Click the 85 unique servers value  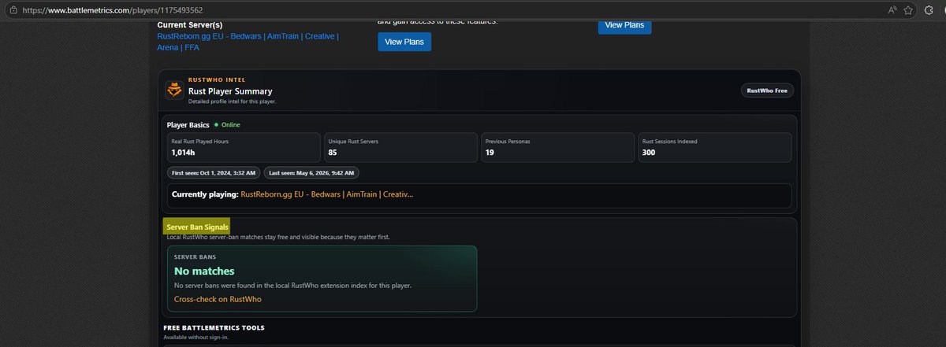pos(332,153)
